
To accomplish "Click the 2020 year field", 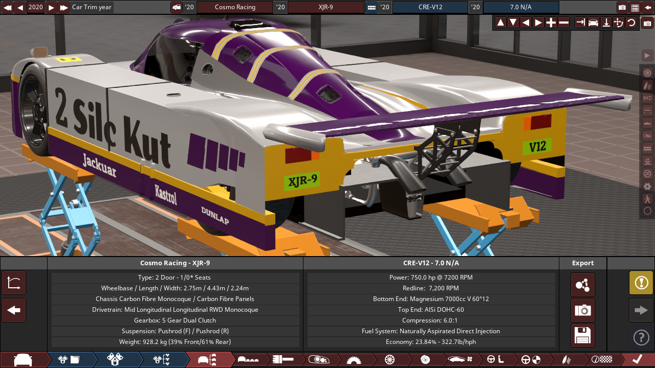I will 35,7.
